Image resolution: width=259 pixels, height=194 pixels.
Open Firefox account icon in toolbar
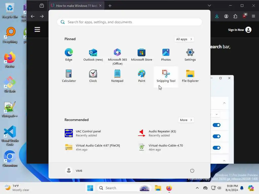tap(226, 16)
